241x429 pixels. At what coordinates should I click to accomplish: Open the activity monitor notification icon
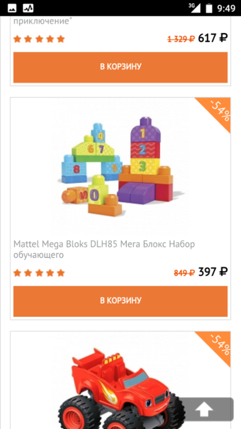28,8
